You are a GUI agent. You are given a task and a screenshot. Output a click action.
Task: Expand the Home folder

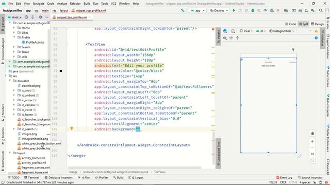pyautogui.click(x=14, y=28)
